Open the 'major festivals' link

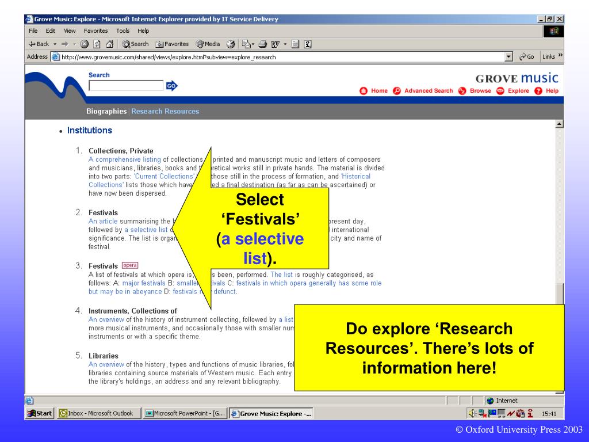click(x=144, y=283)
